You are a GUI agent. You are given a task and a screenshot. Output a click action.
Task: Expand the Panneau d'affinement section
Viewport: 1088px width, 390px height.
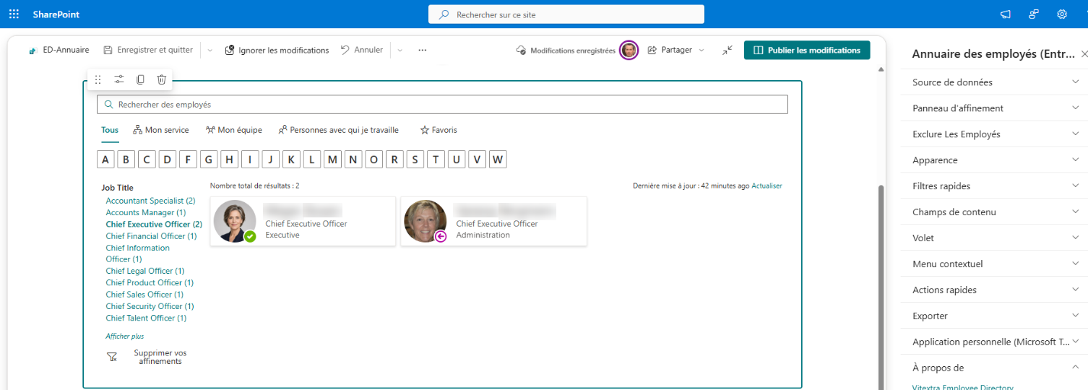point(995,108)
